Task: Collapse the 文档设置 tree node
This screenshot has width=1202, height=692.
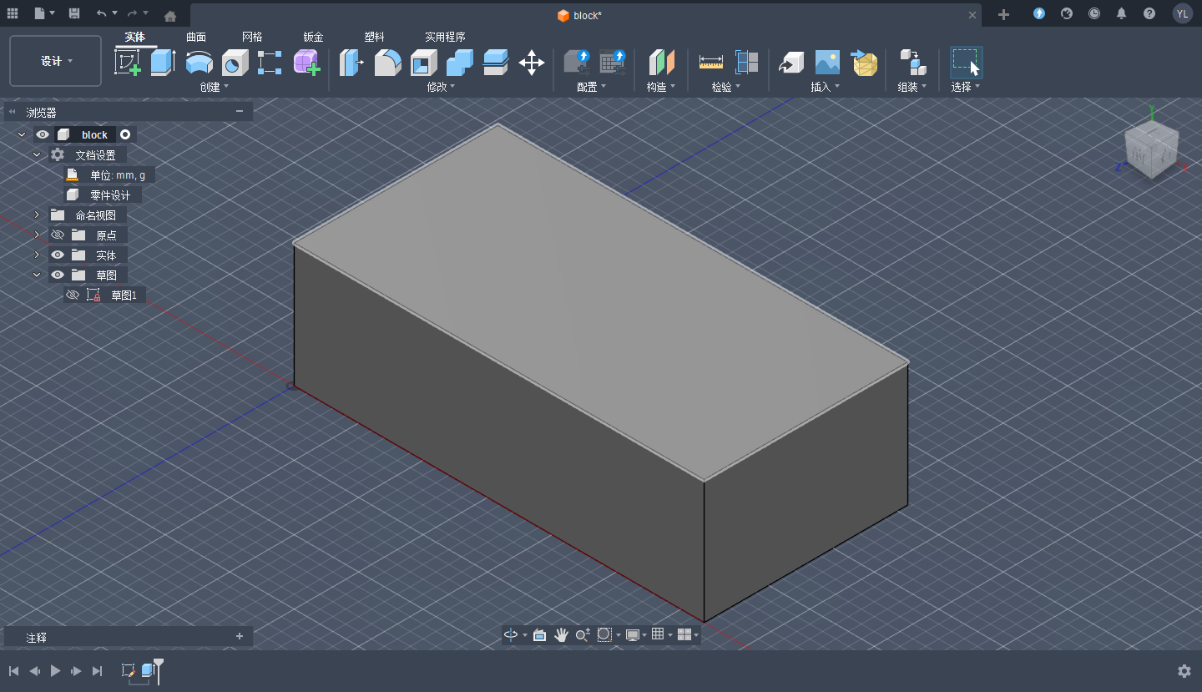Action: pos(37,154)
